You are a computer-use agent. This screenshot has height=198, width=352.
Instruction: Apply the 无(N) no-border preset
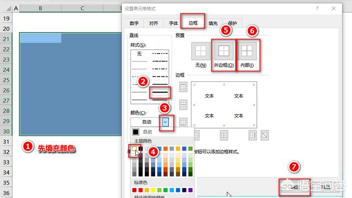(x=201, y=51)
